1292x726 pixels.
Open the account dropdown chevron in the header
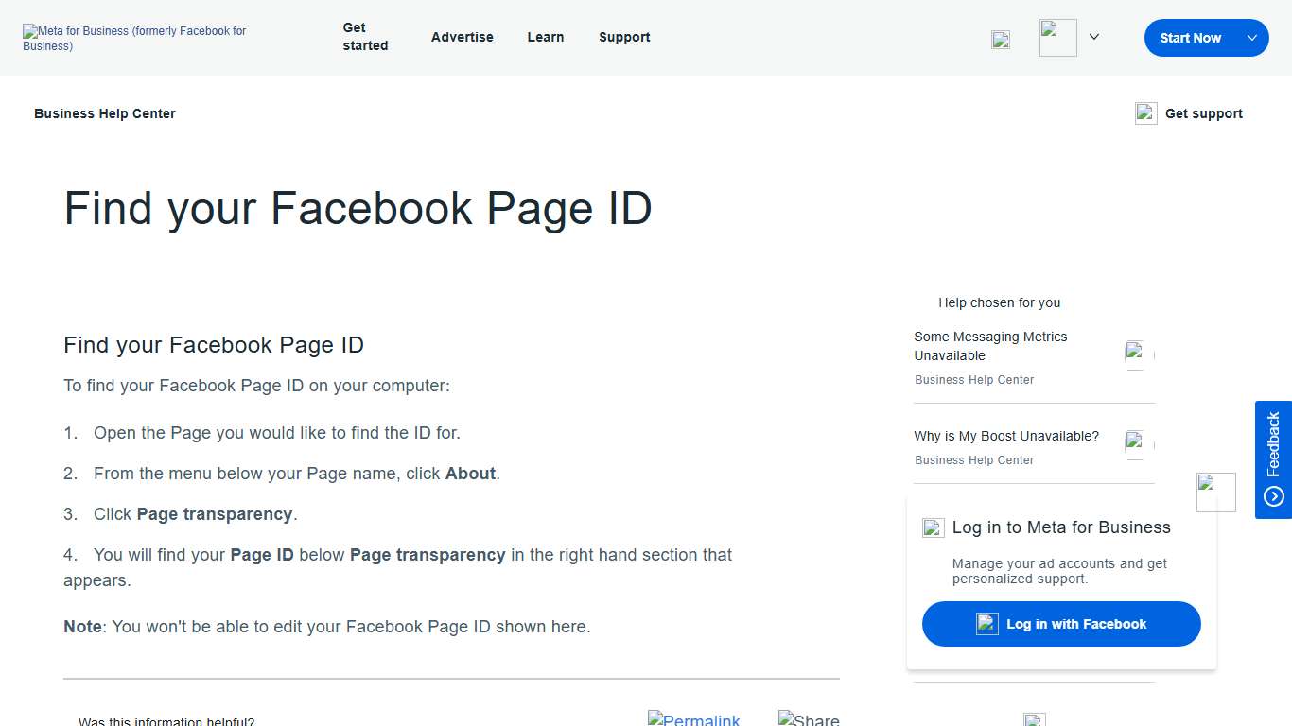[x=1094, y=37]
